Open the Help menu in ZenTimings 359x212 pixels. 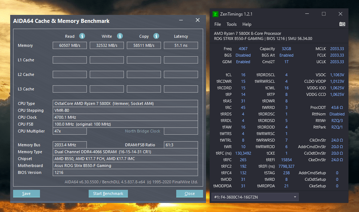point(247,24)
